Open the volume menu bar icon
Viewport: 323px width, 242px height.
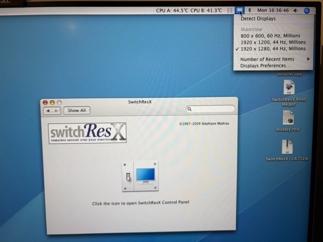pos(295,11)
